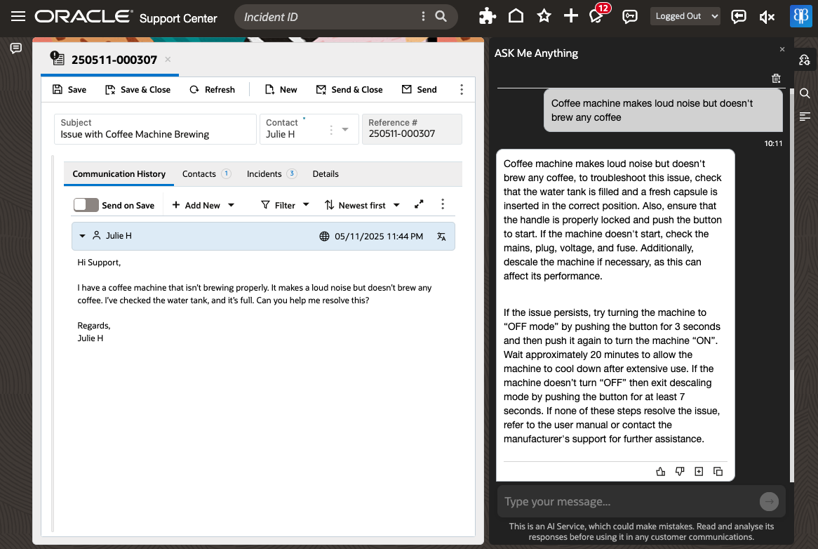Open the Logged Out status dropdown
818x549 pixels.
[x=685, y=16]
